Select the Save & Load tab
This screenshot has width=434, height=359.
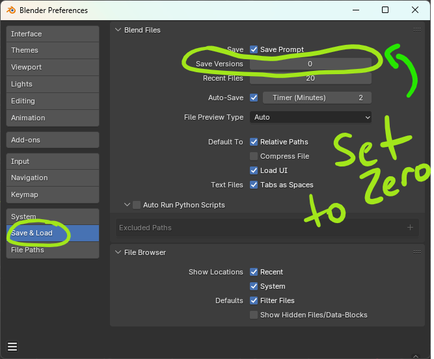pyautogui.click(x=53, y=233)
